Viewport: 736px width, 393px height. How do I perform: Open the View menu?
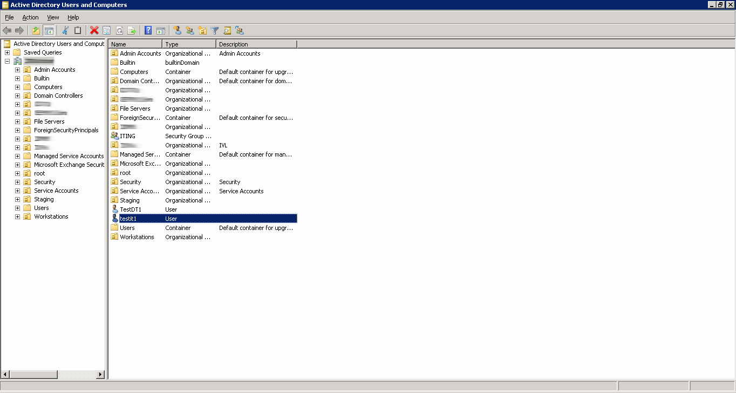point(52,17)
